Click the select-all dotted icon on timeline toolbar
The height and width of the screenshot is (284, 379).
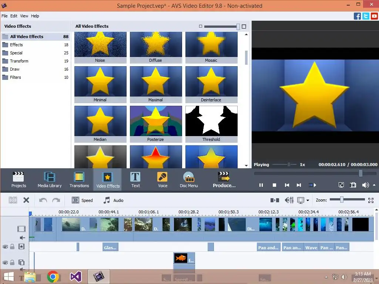point(13,200)
